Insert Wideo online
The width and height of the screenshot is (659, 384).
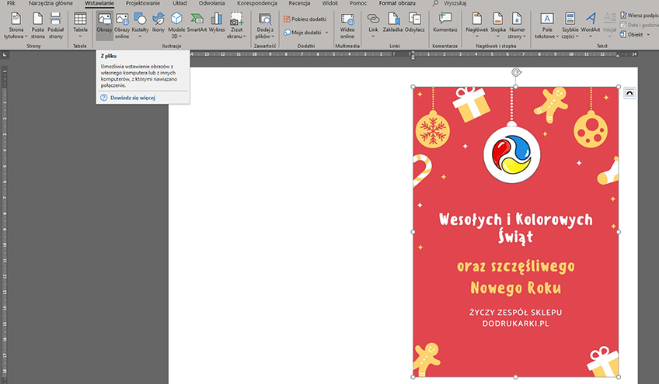(347, 26)
